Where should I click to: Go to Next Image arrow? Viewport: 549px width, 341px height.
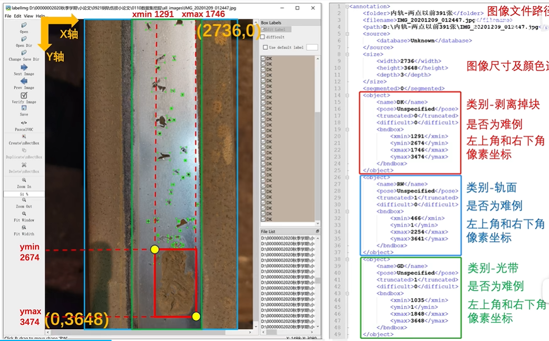click(x=24, y=67)
